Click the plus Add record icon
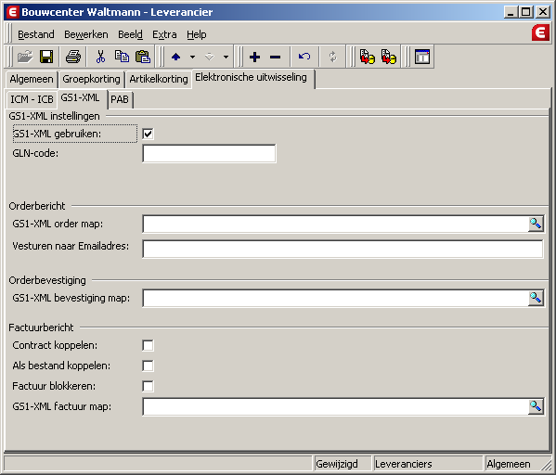The height and width of the screenshot is (475, 556). [254, 57]
